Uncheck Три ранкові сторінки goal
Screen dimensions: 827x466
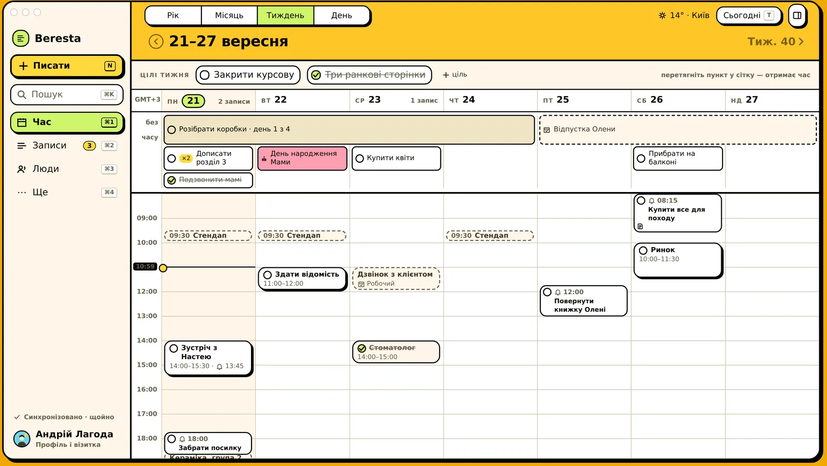(316, 75)
